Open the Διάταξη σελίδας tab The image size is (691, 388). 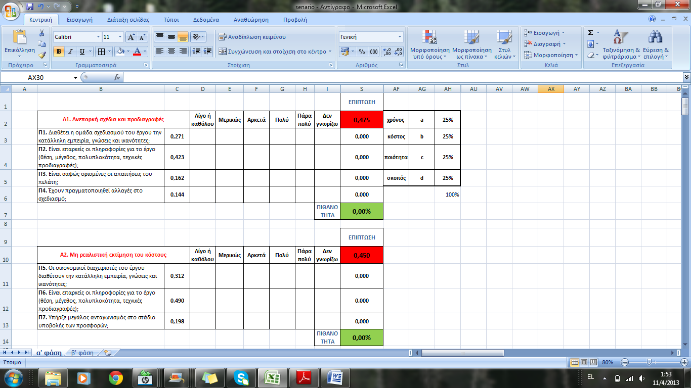tap(128, 20)
